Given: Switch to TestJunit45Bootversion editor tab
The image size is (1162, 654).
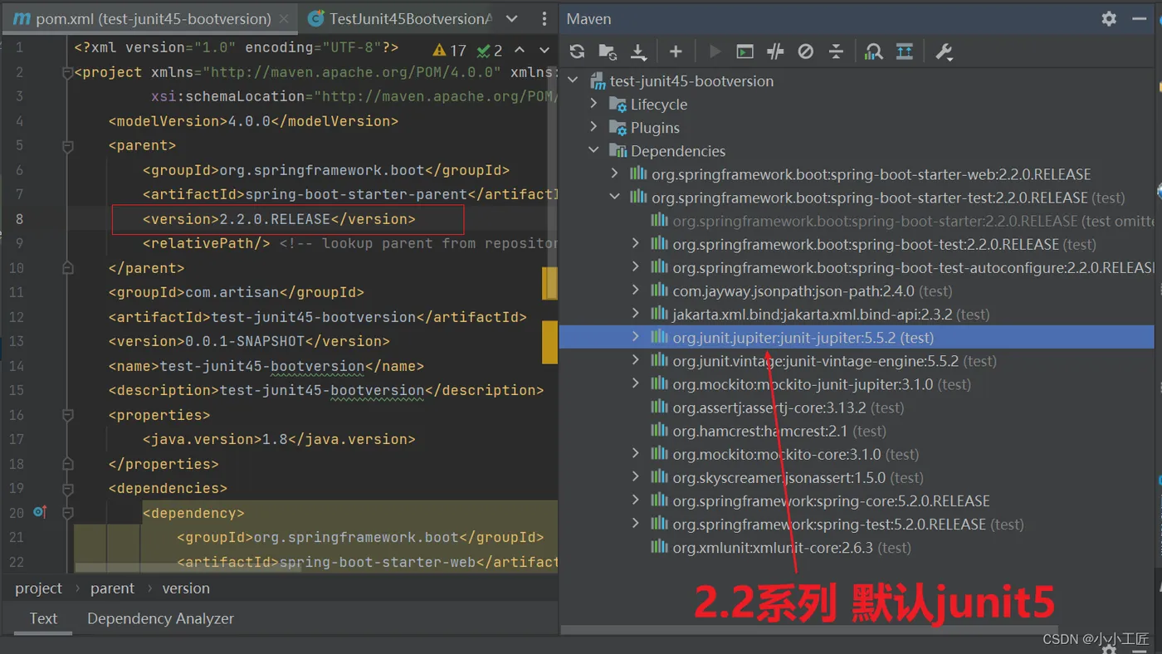Looking at the screenshot, I should [x=398, y=18].
